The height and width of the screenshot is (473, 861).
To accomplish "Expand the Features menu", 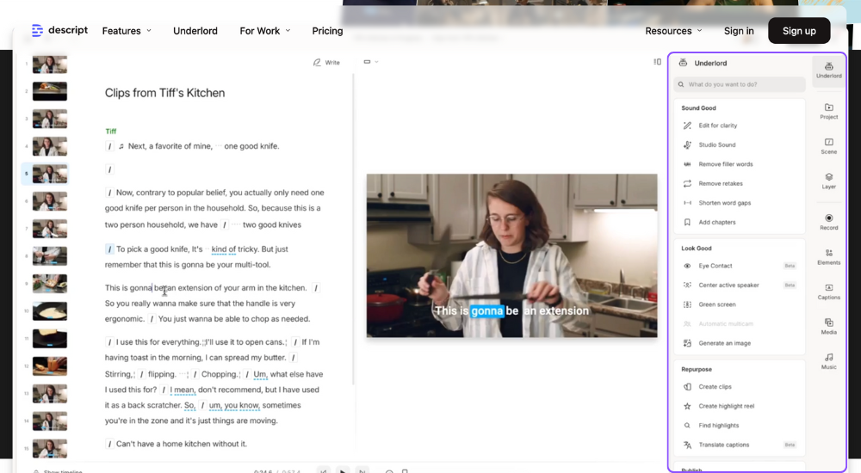I will click(x=127, y=31).
